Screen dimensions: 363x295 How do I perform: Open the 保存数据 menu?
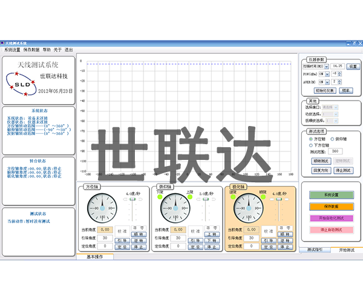pyautogui.click(x=31, y=50)
